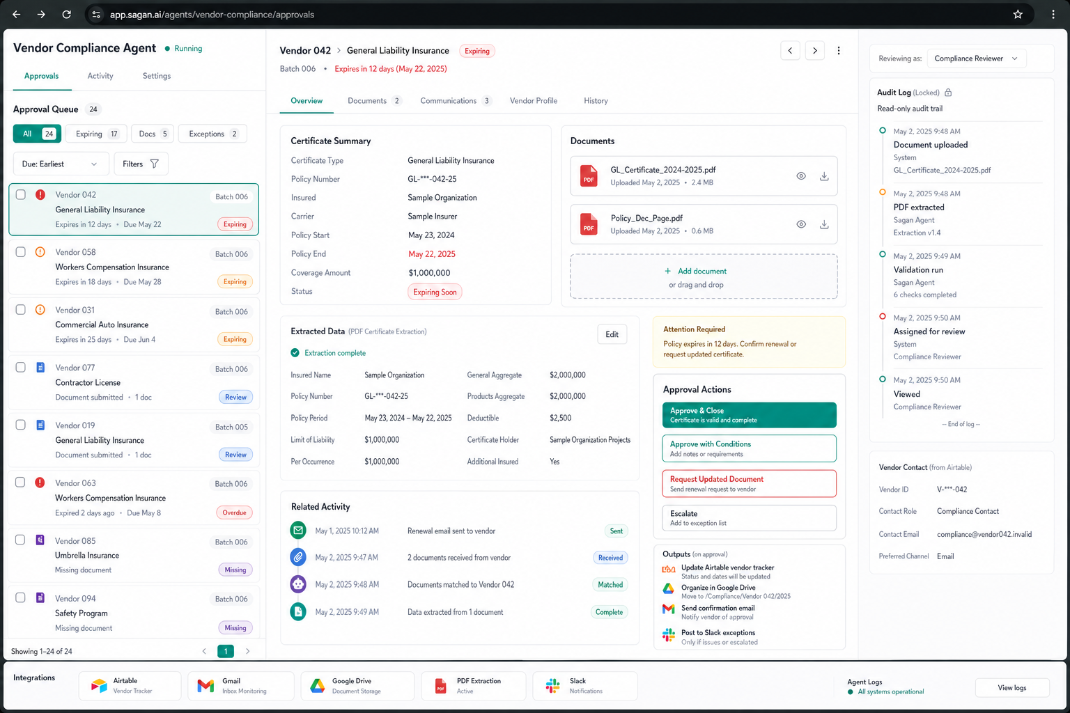This screenshot has height=713, width=1070.
Task: Bookmark this page with star icon
Action: point(1018,14)
